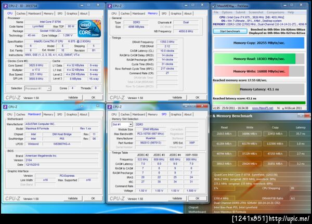
Task: Click the Memory-Read 18303 MByte/sec bar
Action: point(259,59)
